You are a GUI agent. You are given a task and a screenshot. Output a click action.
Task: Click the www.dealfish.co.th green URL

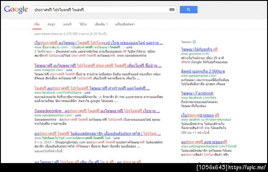[206, 120]
